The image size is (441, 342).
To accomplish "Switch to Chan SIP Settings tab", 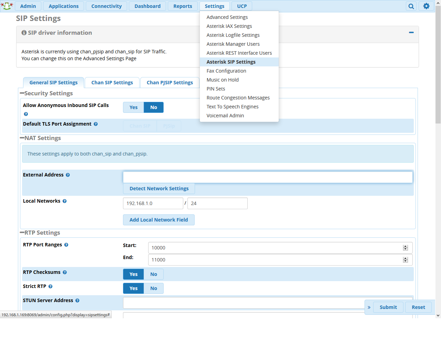I will click(x=112, y=83).
